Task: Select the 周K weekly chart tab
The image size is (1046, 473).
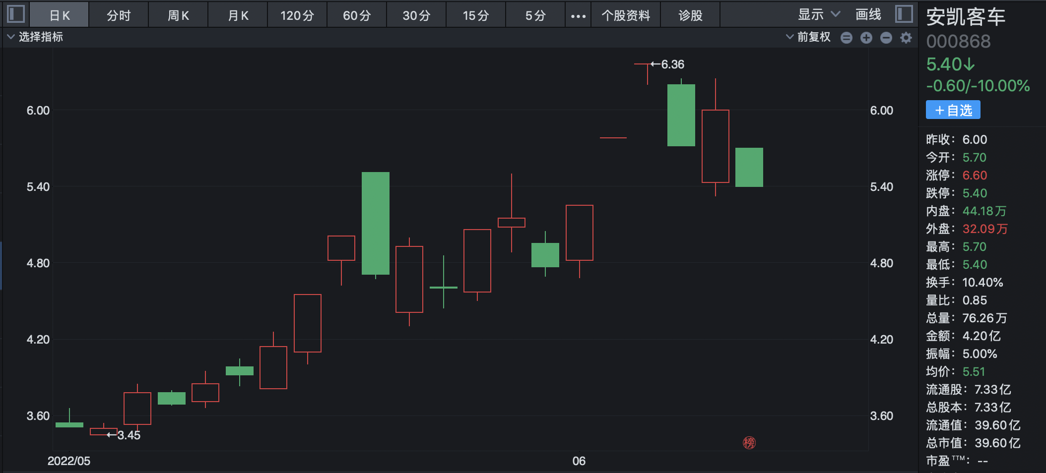Action: point(178,16)
